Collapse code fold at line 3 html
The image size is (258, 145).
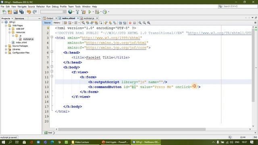[x=52, y=37]
